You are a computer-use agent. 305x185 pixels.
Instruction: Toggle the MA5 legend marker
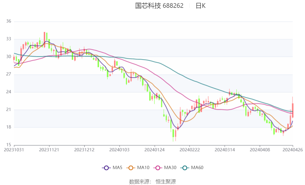[106, 168]
